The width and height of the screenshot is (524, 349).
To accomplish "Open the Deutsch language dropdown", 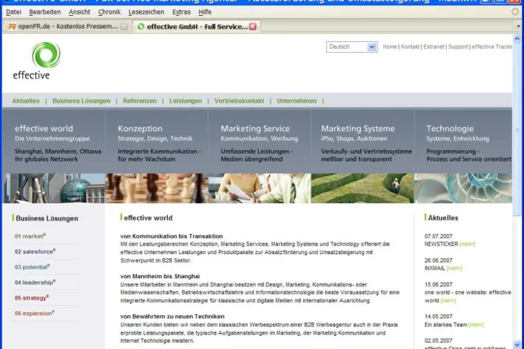I will point(352,47).
